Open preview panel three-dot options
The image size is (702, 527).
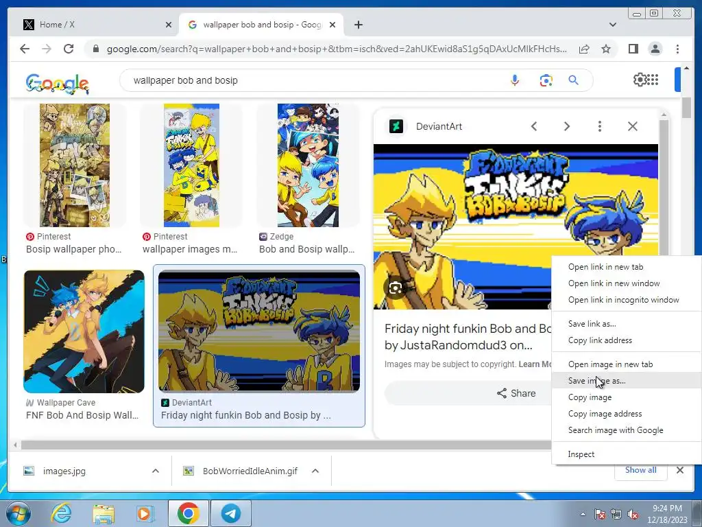[599, 126]
